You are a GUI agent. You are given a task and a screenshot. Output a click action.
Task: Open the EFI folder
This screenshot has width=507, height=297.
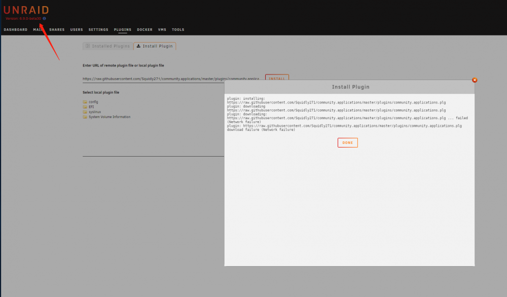(91, 107)
